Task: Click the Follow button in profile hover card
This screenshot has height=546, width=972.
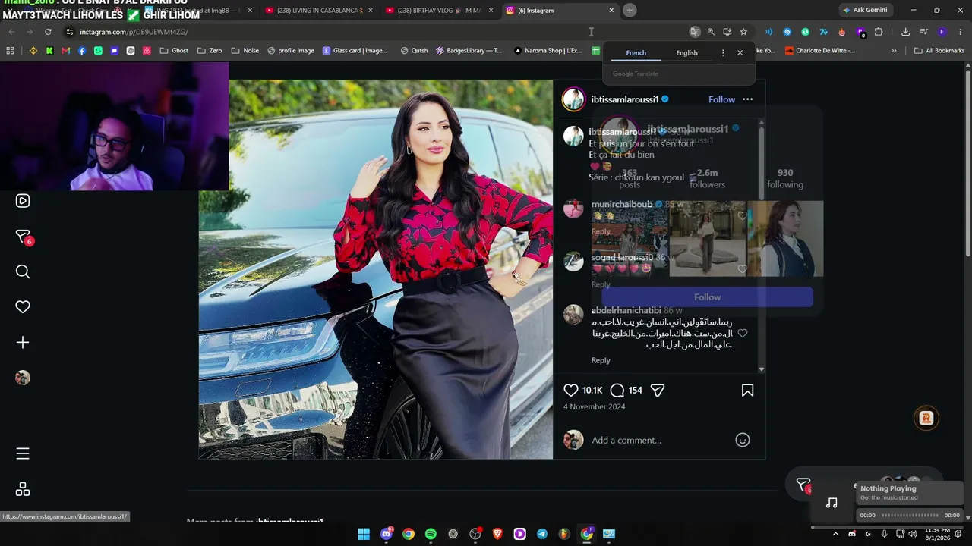Action: pos(707,297)
